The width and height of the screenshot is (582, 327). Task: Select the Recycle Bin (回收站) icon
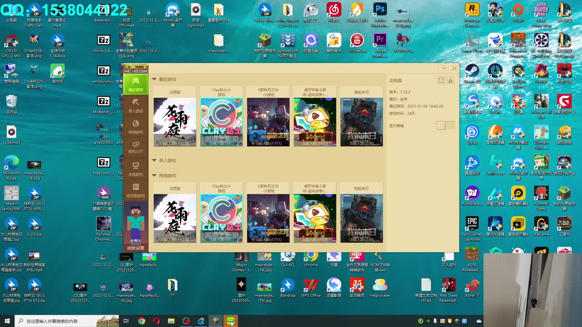click(11, 104)
